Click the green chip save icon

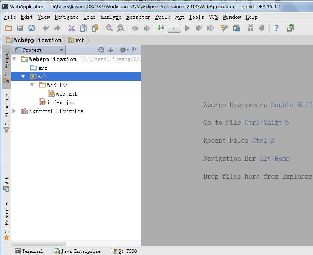pos(290,28)
